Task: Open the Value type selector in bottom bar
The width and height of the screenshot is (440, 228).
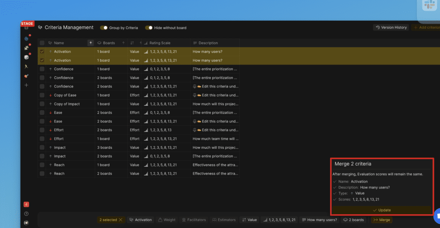Action: tap(250, 220)
